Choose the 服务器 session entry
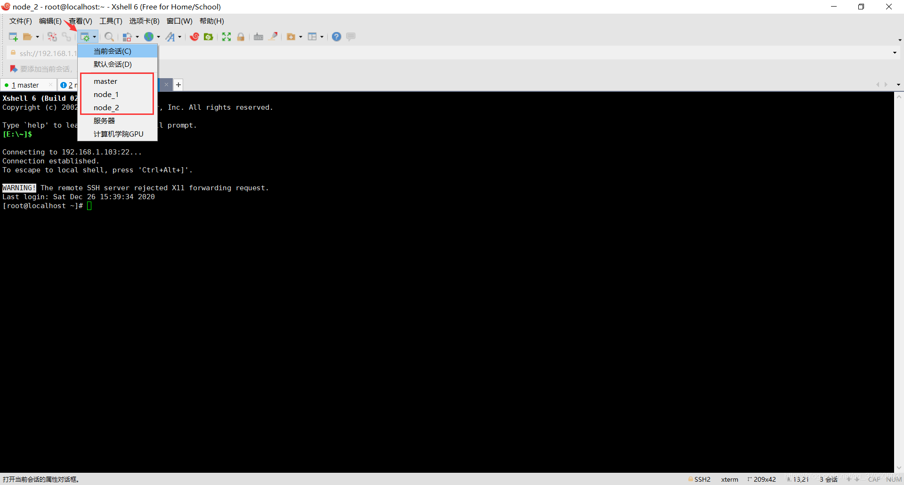The height and width of the screenshot is (485, 904). [118, 121]
